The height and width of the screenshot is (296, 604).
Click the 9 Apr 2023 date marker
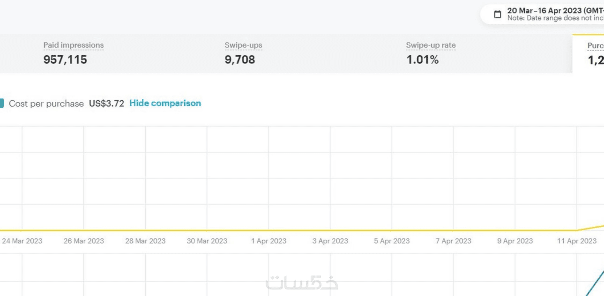click(x=515, y=241)
